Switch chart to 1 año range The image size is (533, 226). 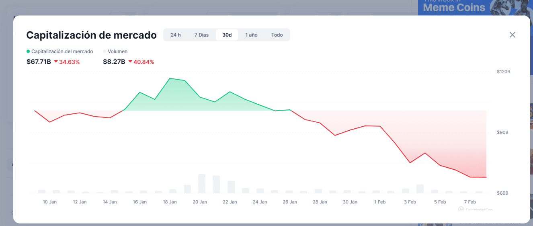(x=252, y=35)
